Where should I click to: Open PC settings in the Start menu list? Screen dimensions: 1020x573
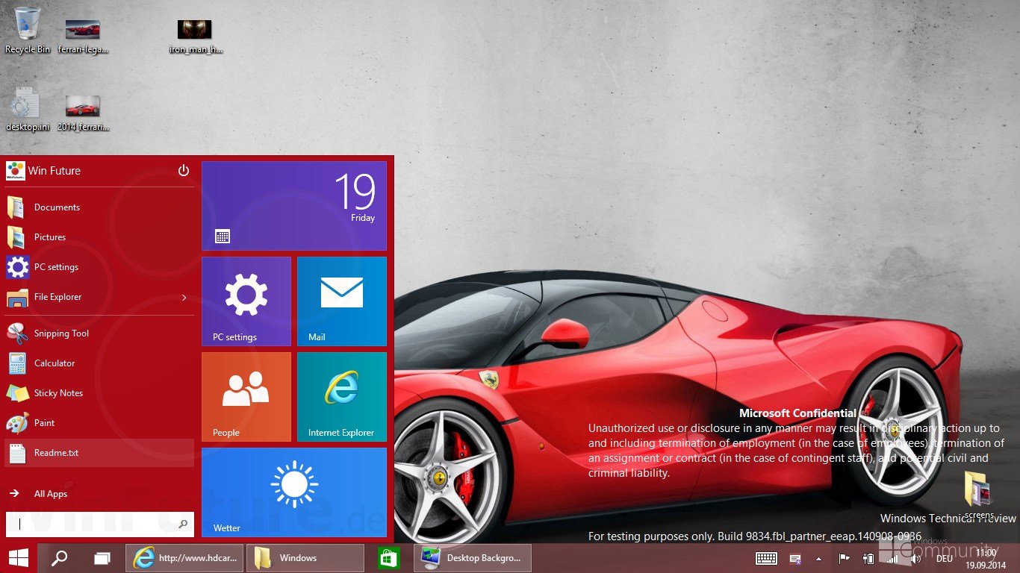[99, 267]
